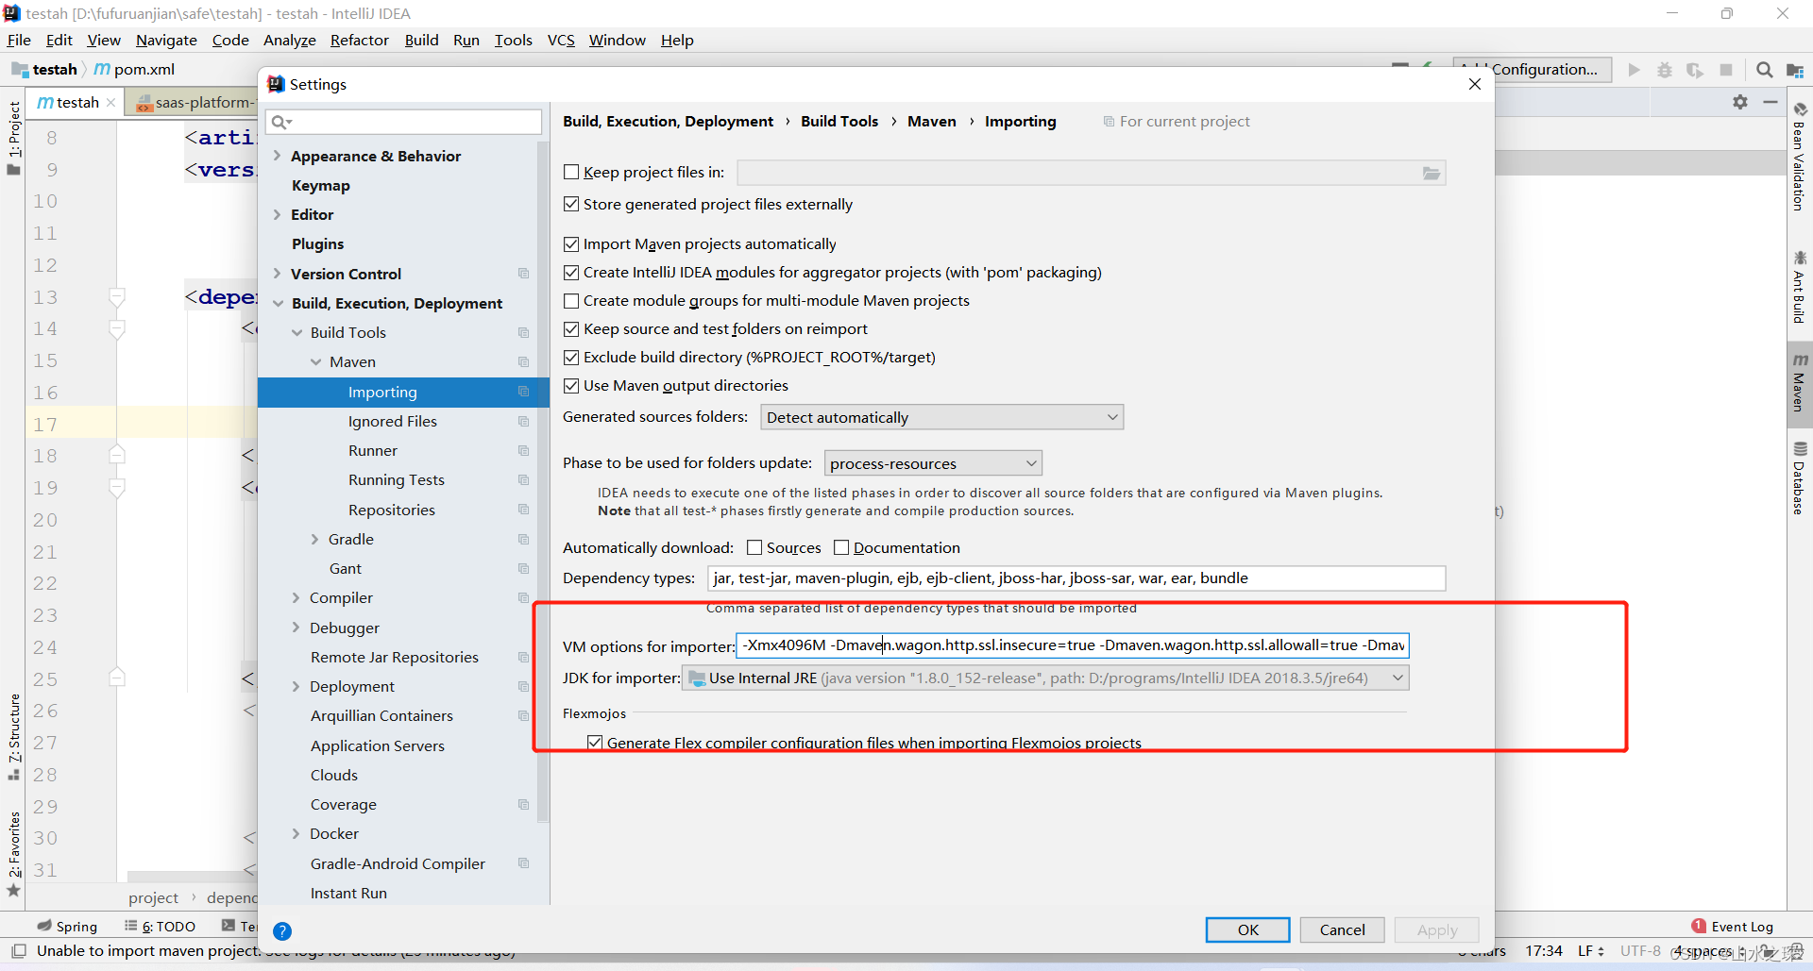Open the Spring tool window
The height and width of the screenshot is (971, 1813).
[x=67, y=927]
